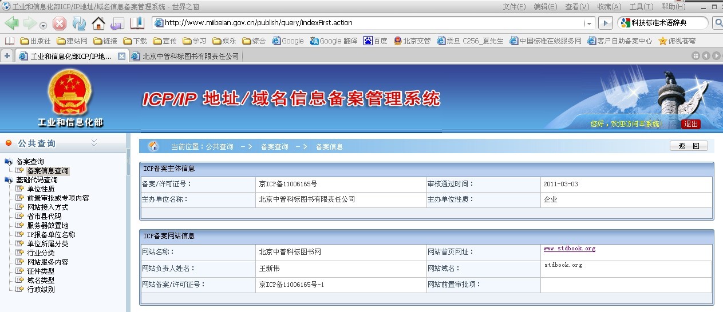
Task: Select 基础代码查询 tree node
Action: (37, 180)
